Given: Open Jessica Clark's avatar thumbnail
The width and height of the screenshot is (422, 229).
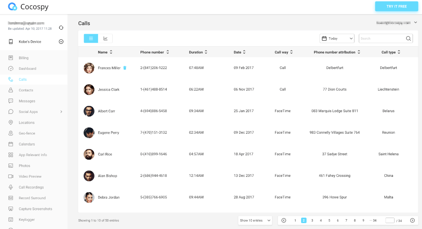Looking at the screenshot, I should coord(89,89).
